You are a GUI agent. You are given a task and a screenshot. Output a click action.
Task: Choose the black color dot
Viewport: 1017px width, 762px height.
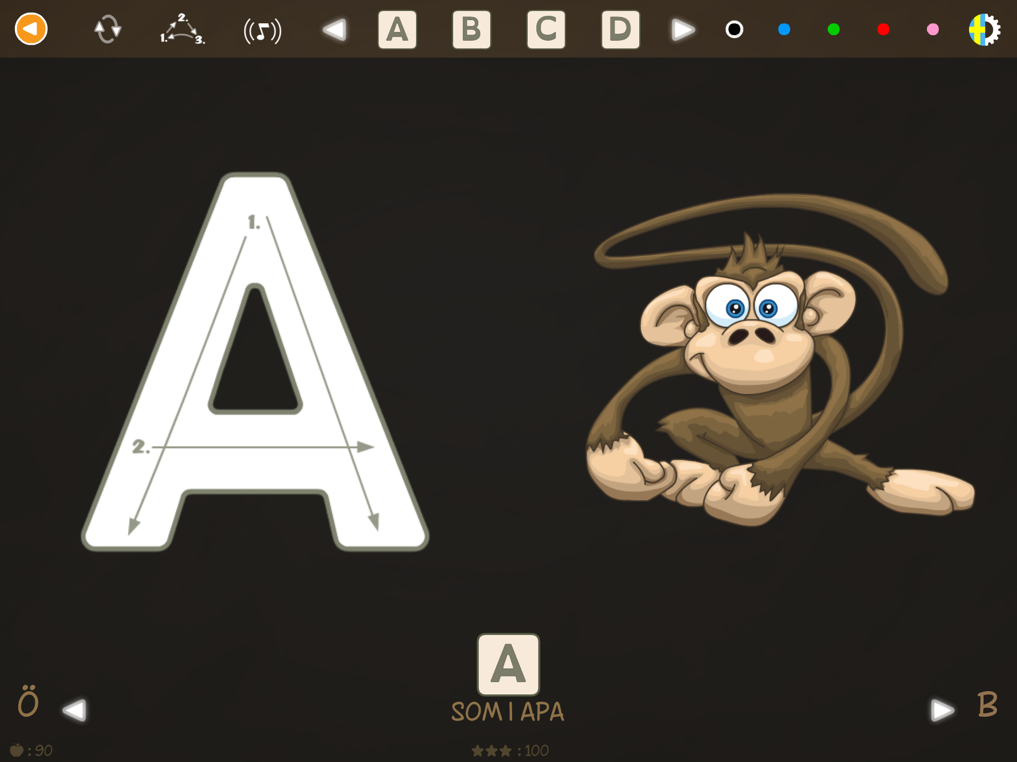pos(734,29)
